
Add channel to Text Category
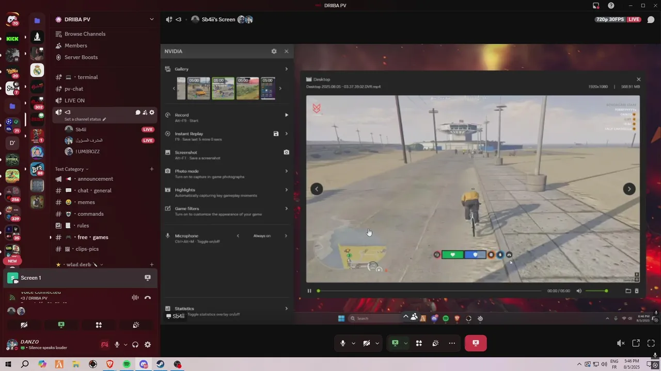(151, 169)
